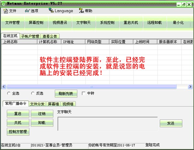The height and width of the screenshot is (150, 194).
Task: Switch to 屏幕墙 tab
Action: point(53,104)
